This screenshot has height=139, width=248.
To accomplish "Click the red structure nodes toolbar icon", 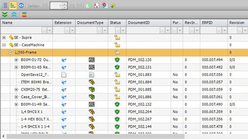I will (96, 6).
